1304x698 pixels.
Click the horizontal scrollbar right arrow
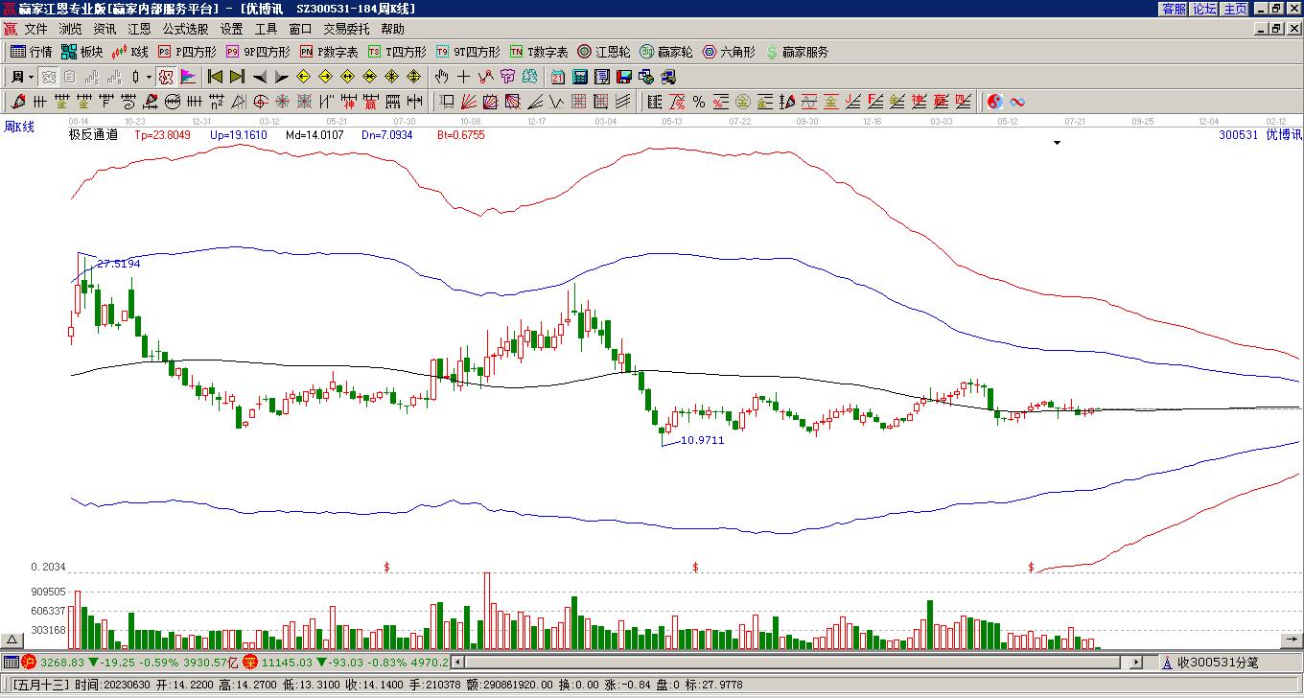1137,663
